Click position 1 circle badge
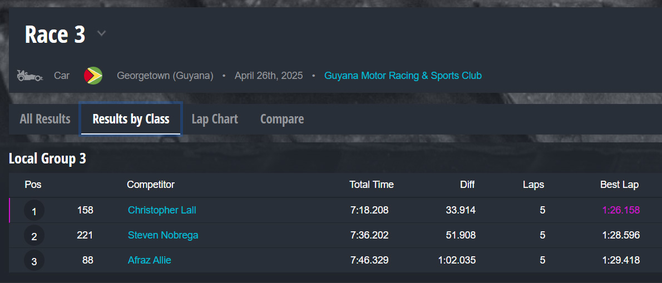 point(34,211)
